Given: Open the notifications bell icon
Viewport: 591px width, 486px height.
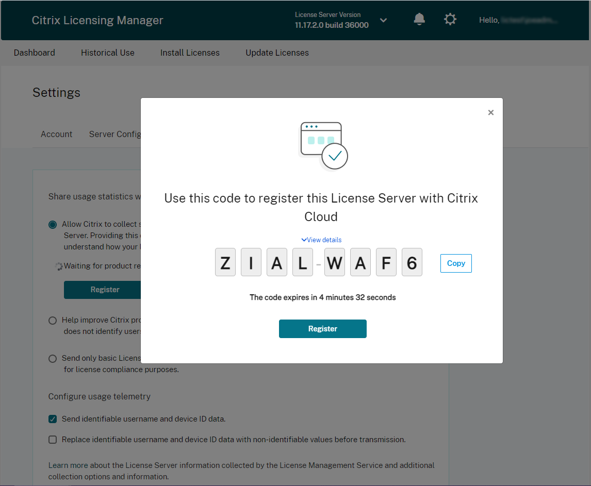Looking at the screenshot, I should pyautogui.click(x=419, y=19).
